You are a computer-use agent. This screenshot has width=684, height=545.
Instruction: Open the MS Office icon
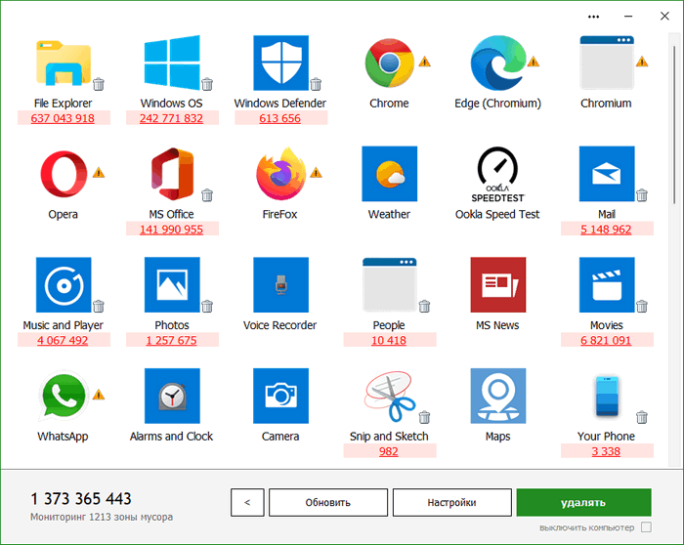pyautogui.click(x=172, y=174)
